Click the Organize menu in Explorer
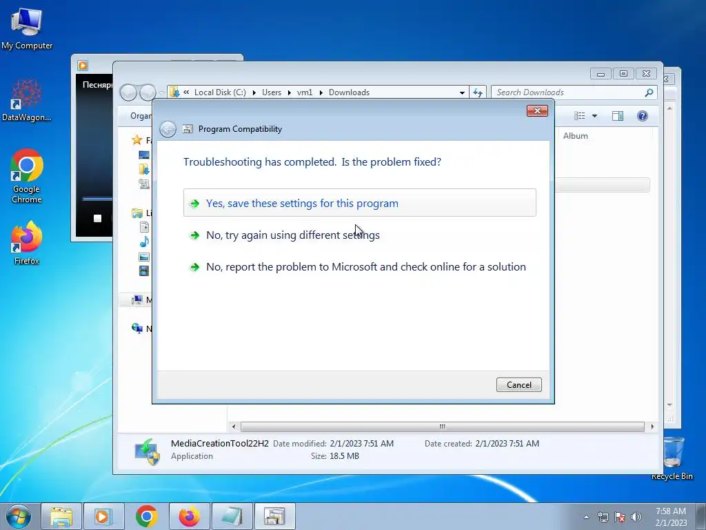 tap(141, 116)
